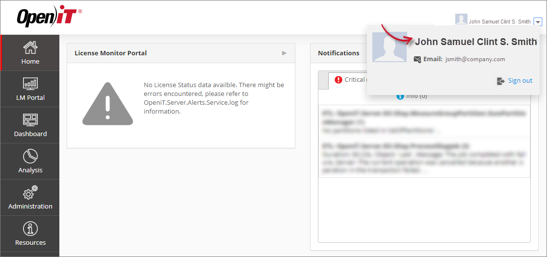Click the red critical alert icon
547x257 pixels.
point(339,80)
